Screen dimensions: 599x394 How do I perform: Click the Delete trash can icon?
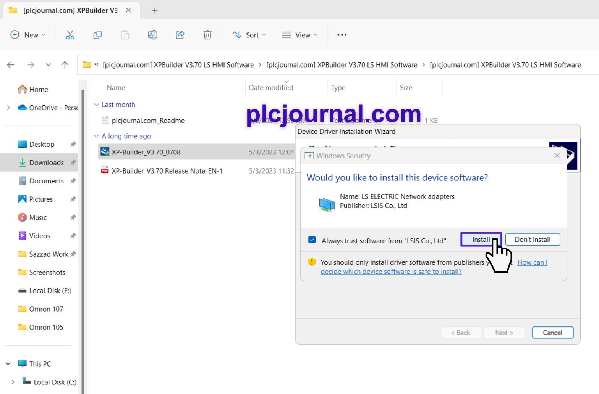pos(207,35)
